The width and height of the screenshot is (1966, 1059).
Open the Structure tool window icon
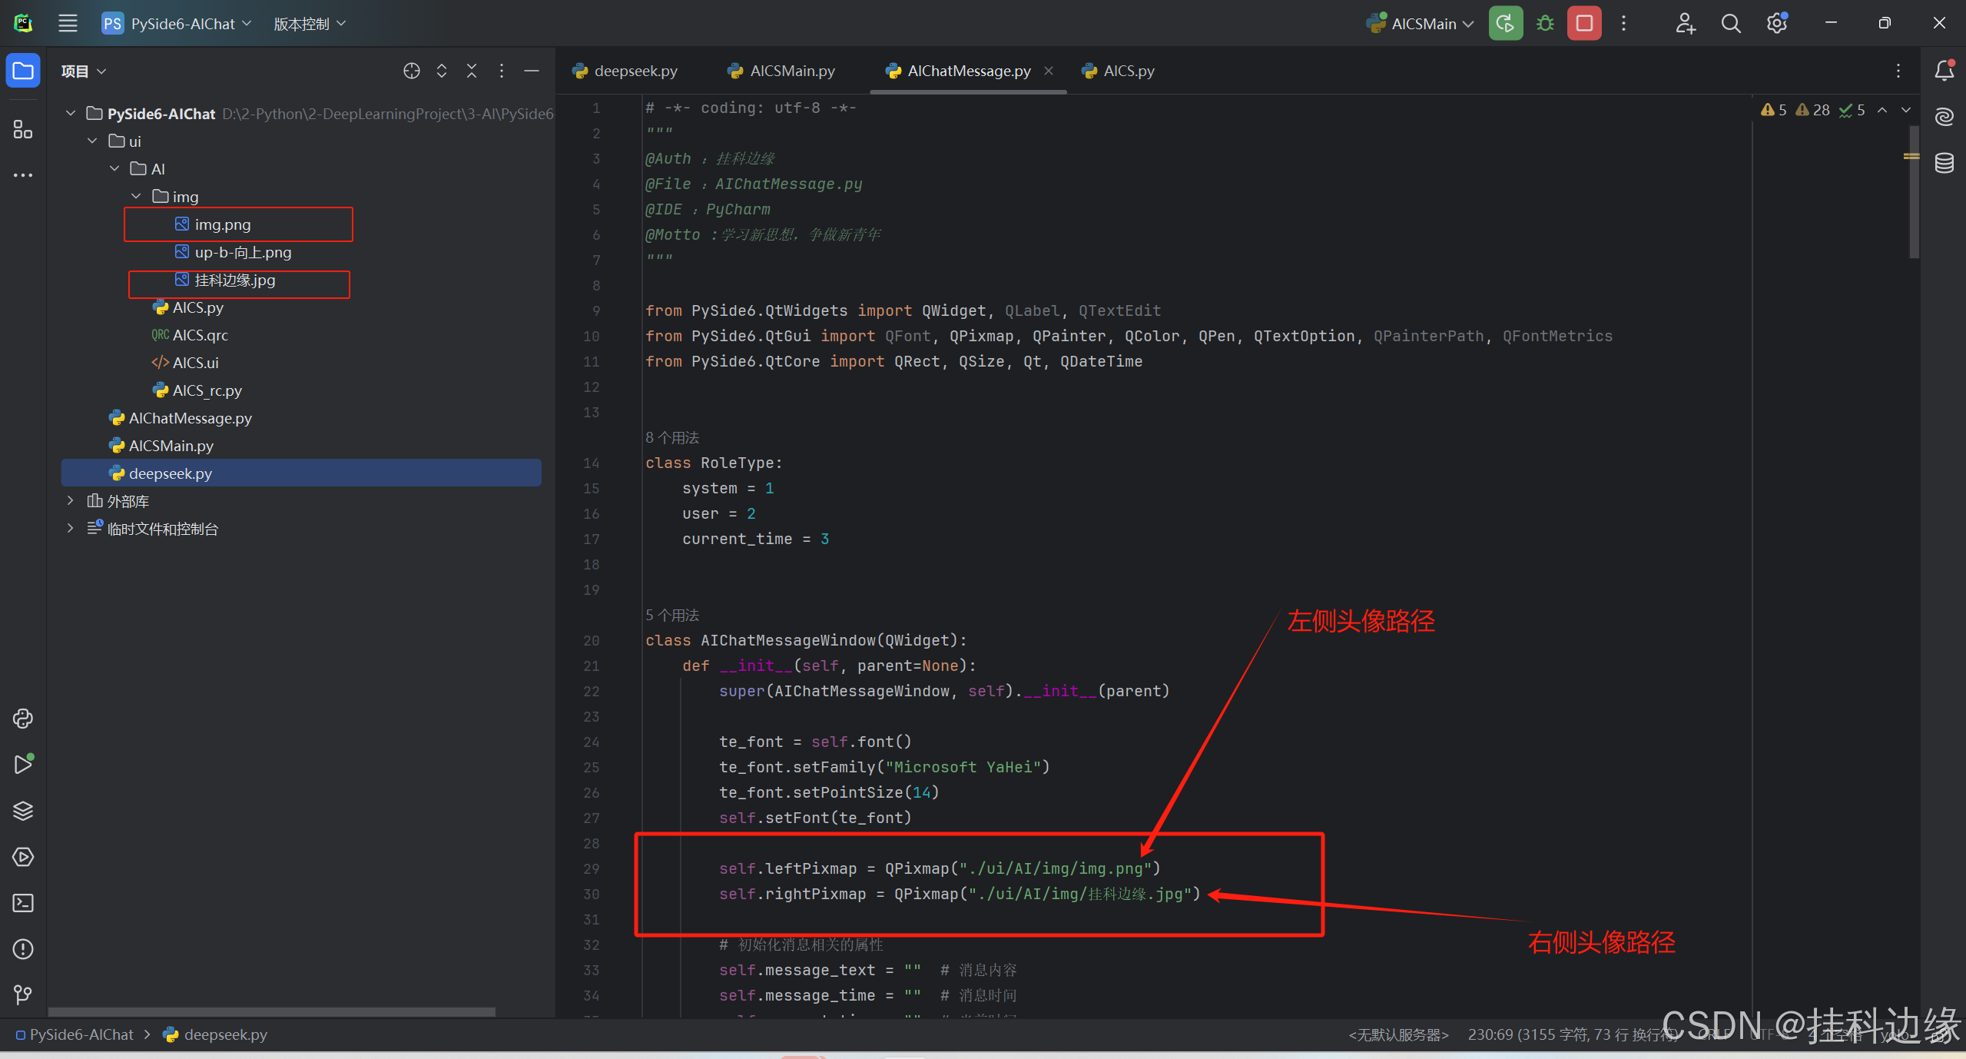coord(23,129)
